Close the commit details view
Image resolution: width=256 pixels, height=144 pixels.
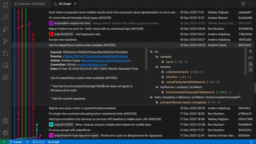(x=250, y=52)
